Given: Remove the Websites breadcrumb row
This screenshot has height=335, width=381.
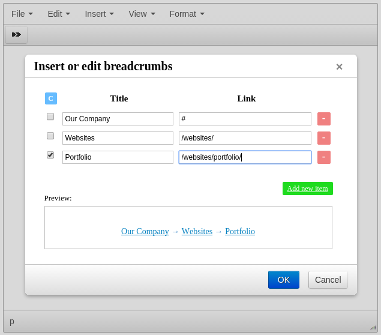Looking at the screenshot, I should pos(323,138).
